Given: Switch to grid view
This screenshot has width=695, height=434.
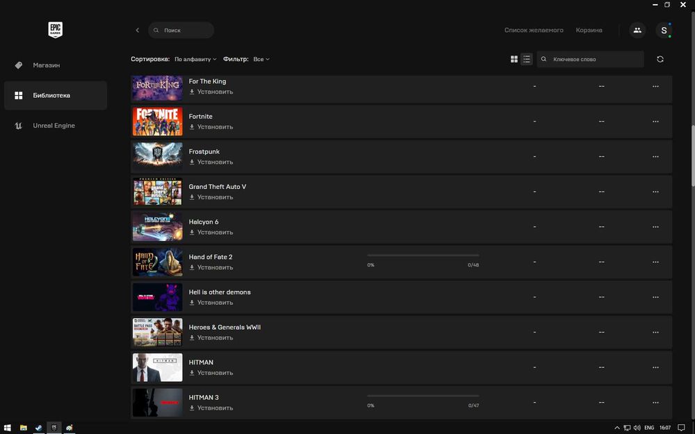Looking at the screenshot, I should pos(514,59).
